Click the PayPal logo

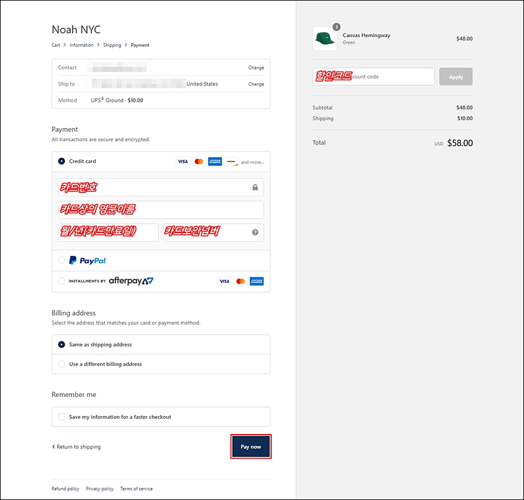coord(87,260)
